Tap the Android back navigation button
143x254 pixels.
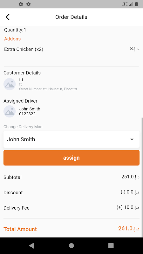pos(31,246)
